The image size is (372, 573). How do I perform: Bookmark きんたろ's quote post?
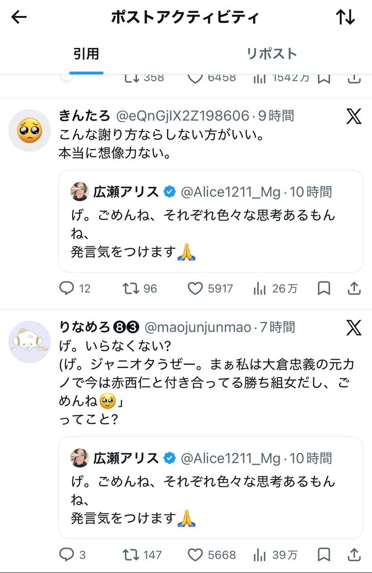(x=324, y=289)
